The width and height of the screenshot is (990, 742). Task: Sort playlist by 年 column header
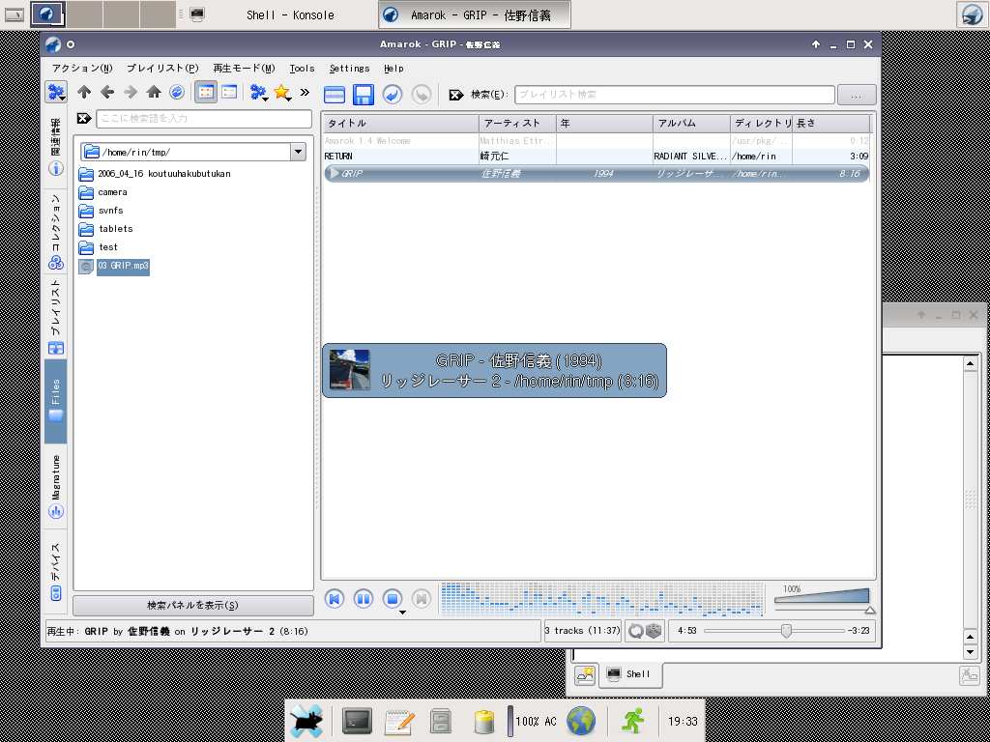coord(605,123)
